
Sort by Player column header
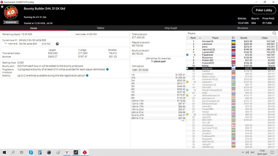pos(215,38)
